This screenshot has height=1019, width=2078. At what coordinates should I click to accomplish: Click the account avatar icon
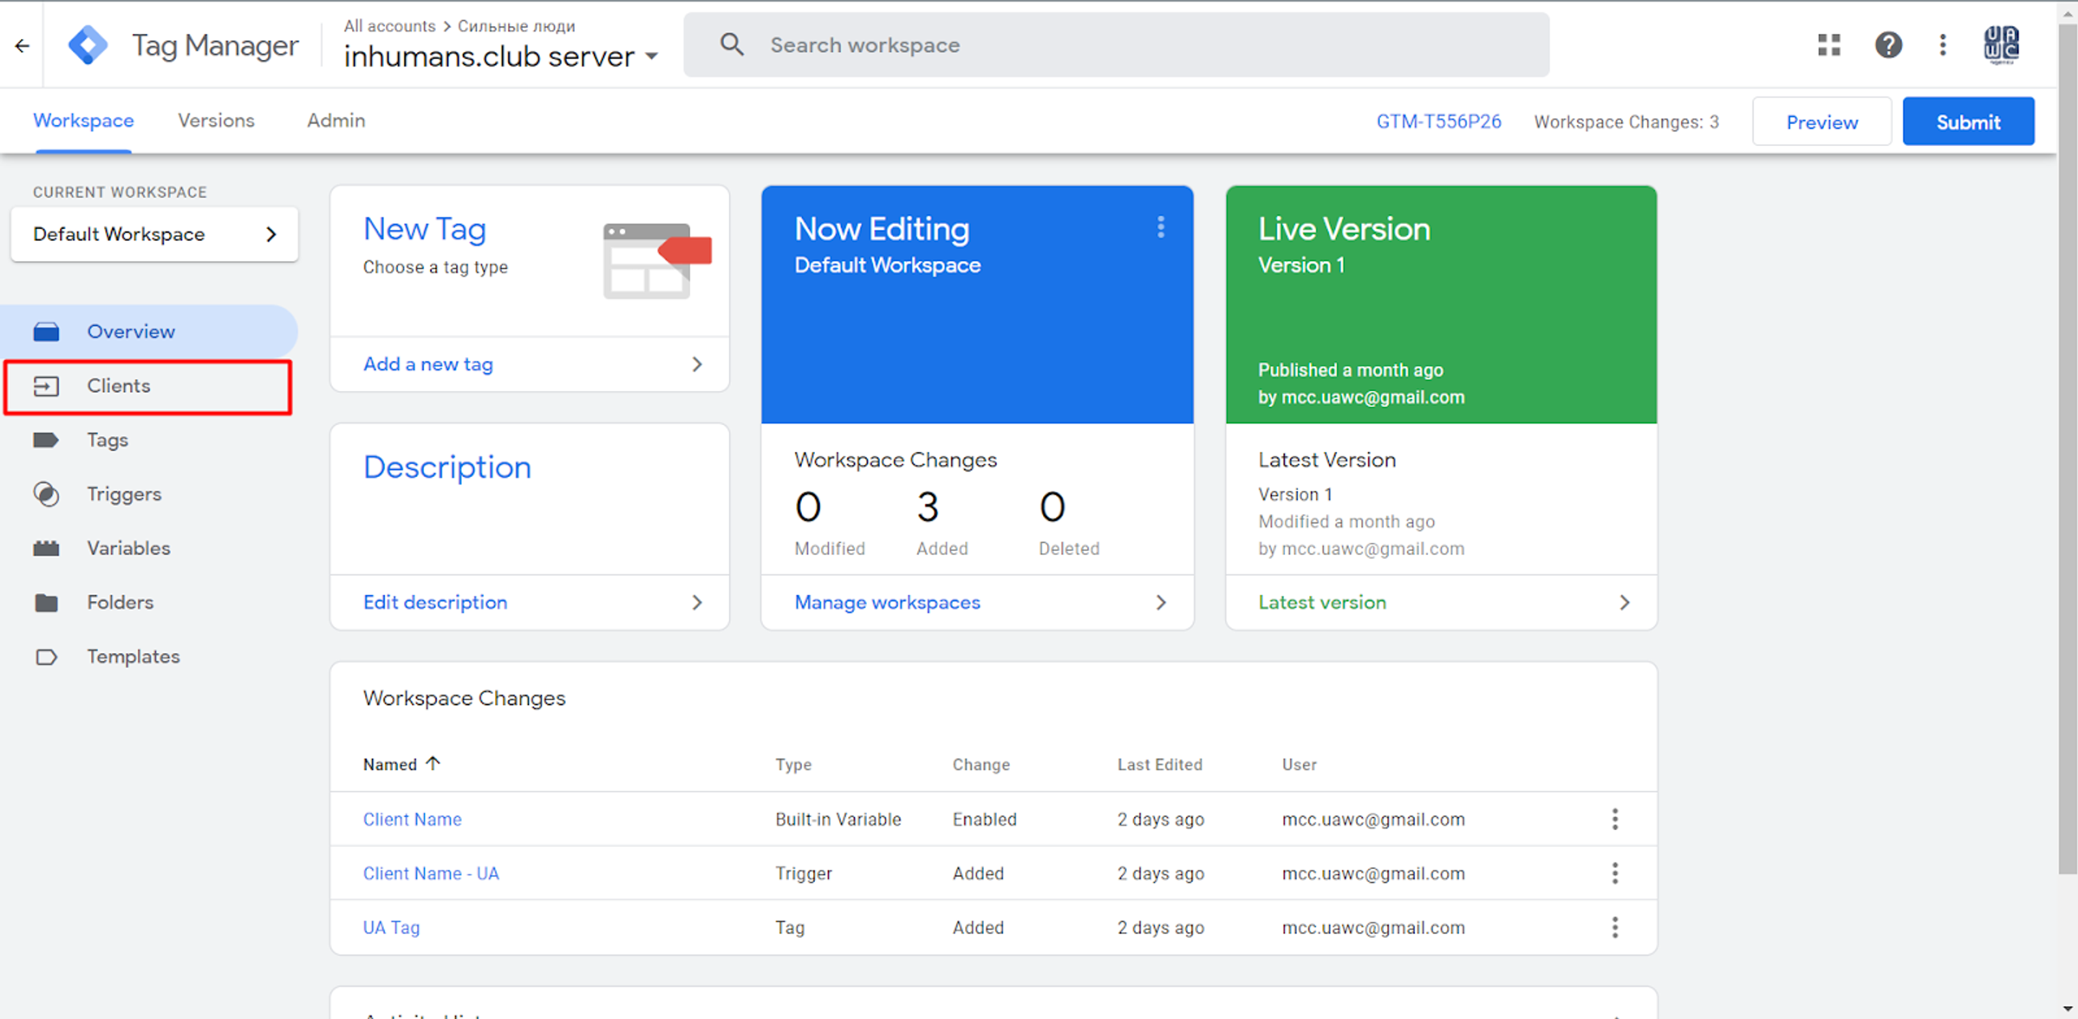2001,45
